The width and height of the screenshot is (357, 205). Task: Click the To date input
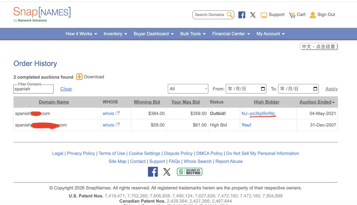[x=298, y=89]
